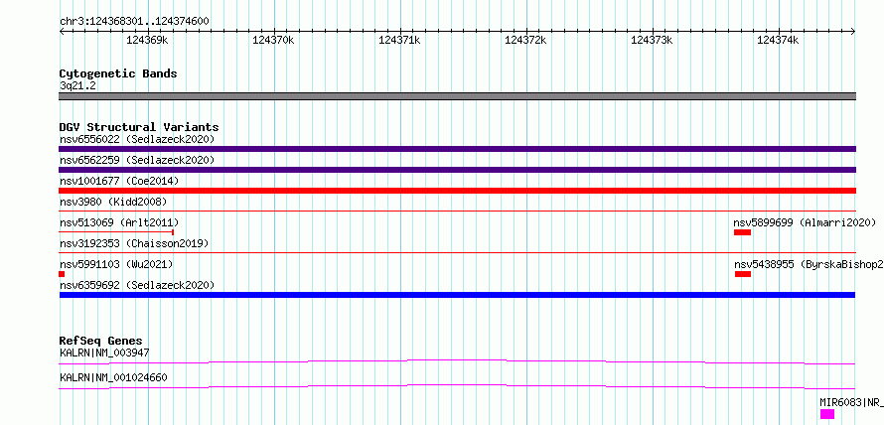
Task: Click the 124369k ruler position
Action: (147, 41)
